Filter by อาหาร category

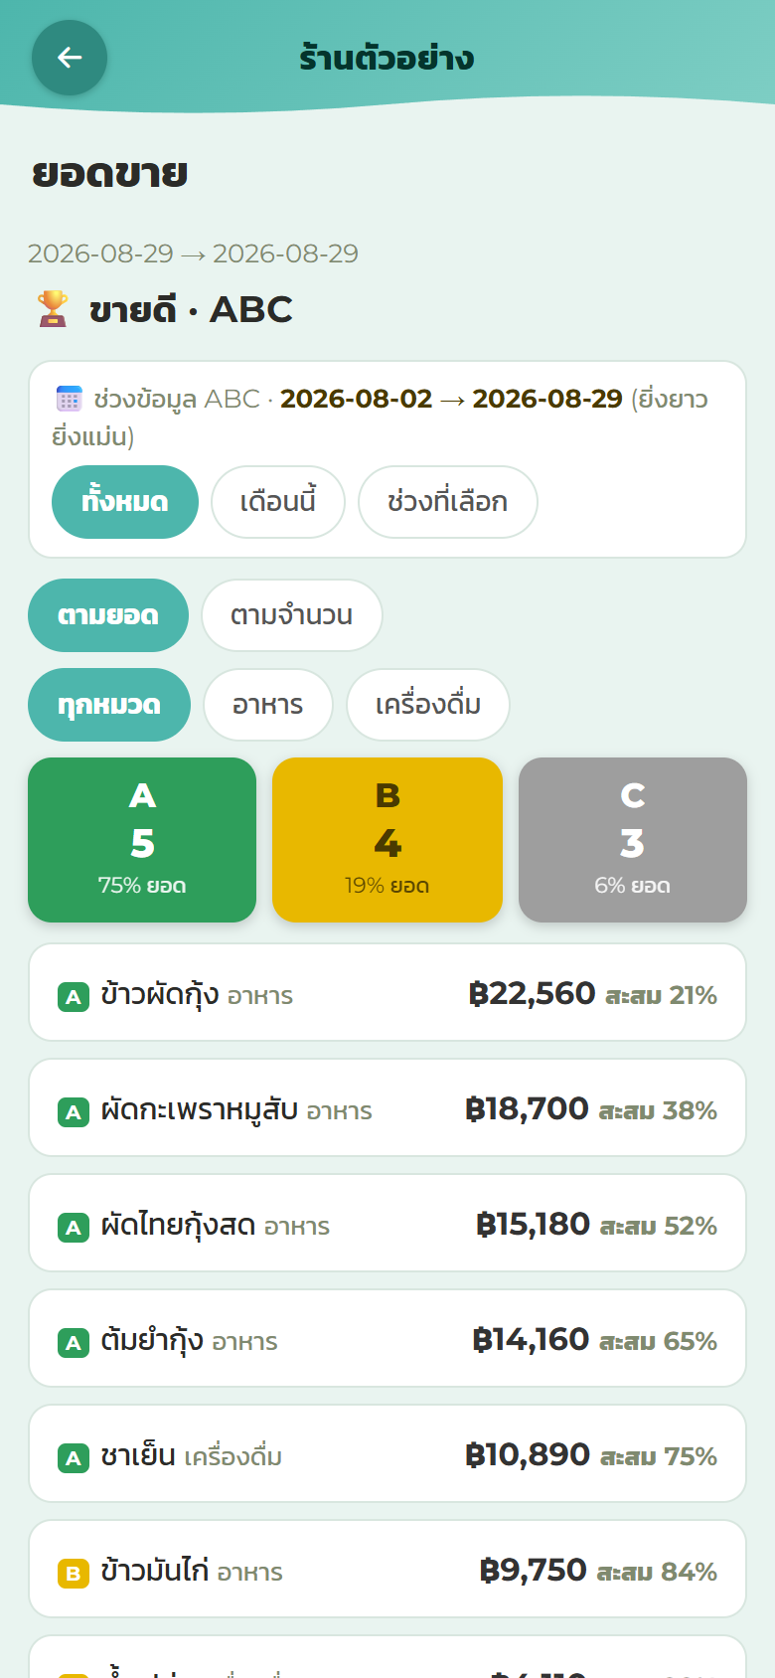point(268,705)
